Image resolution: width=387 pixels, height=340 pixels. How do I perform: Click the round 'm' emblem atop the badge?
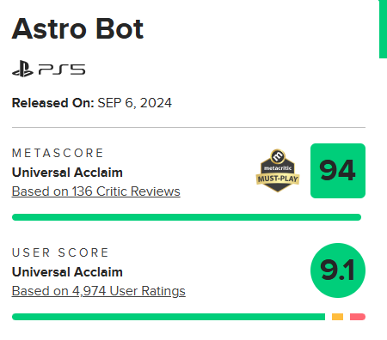click(x=278, y=156)
